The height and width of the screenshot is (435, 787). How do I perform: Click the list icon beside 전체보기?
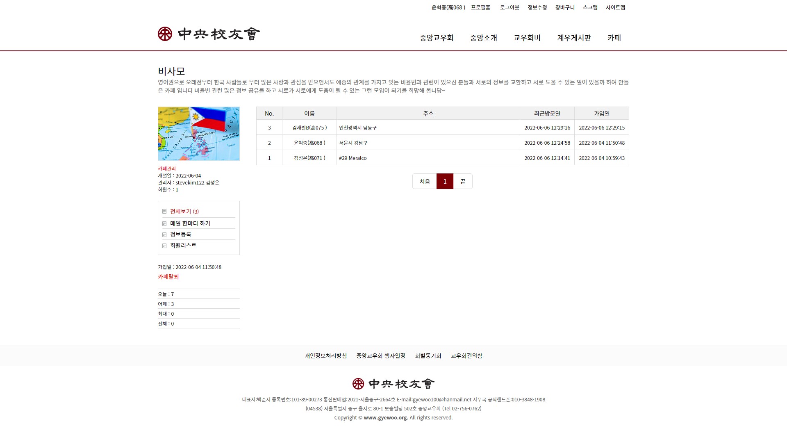click(x=164, y=212)
